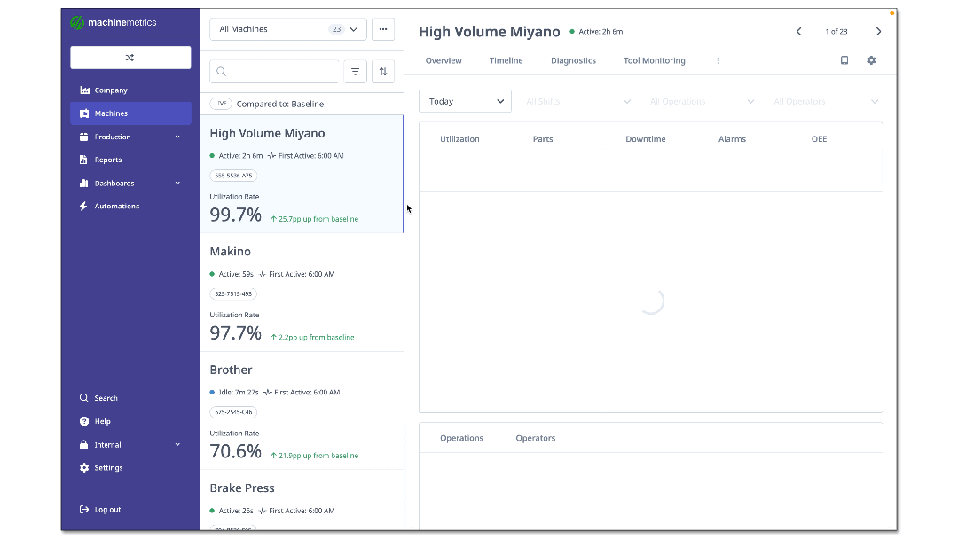Select the OEE metric tab
The height and width of the screenshot is (539, 958).
pyautogui.click(x=819, y=139)
